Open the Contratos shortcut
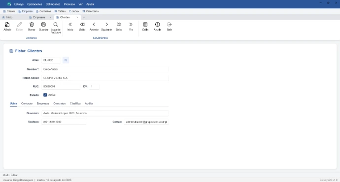Image resolution: width=340 pixels, height=182 pixels. [x=43, y=11]
